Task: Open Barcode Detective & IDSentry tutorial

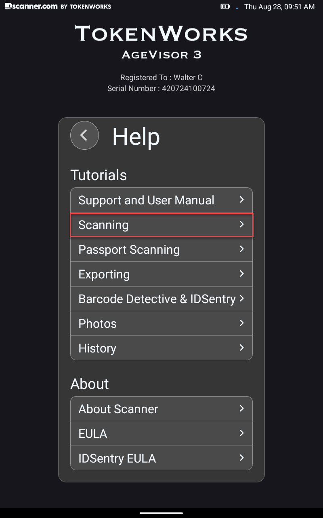Action: pyautogui.click(x=161, y=299)
